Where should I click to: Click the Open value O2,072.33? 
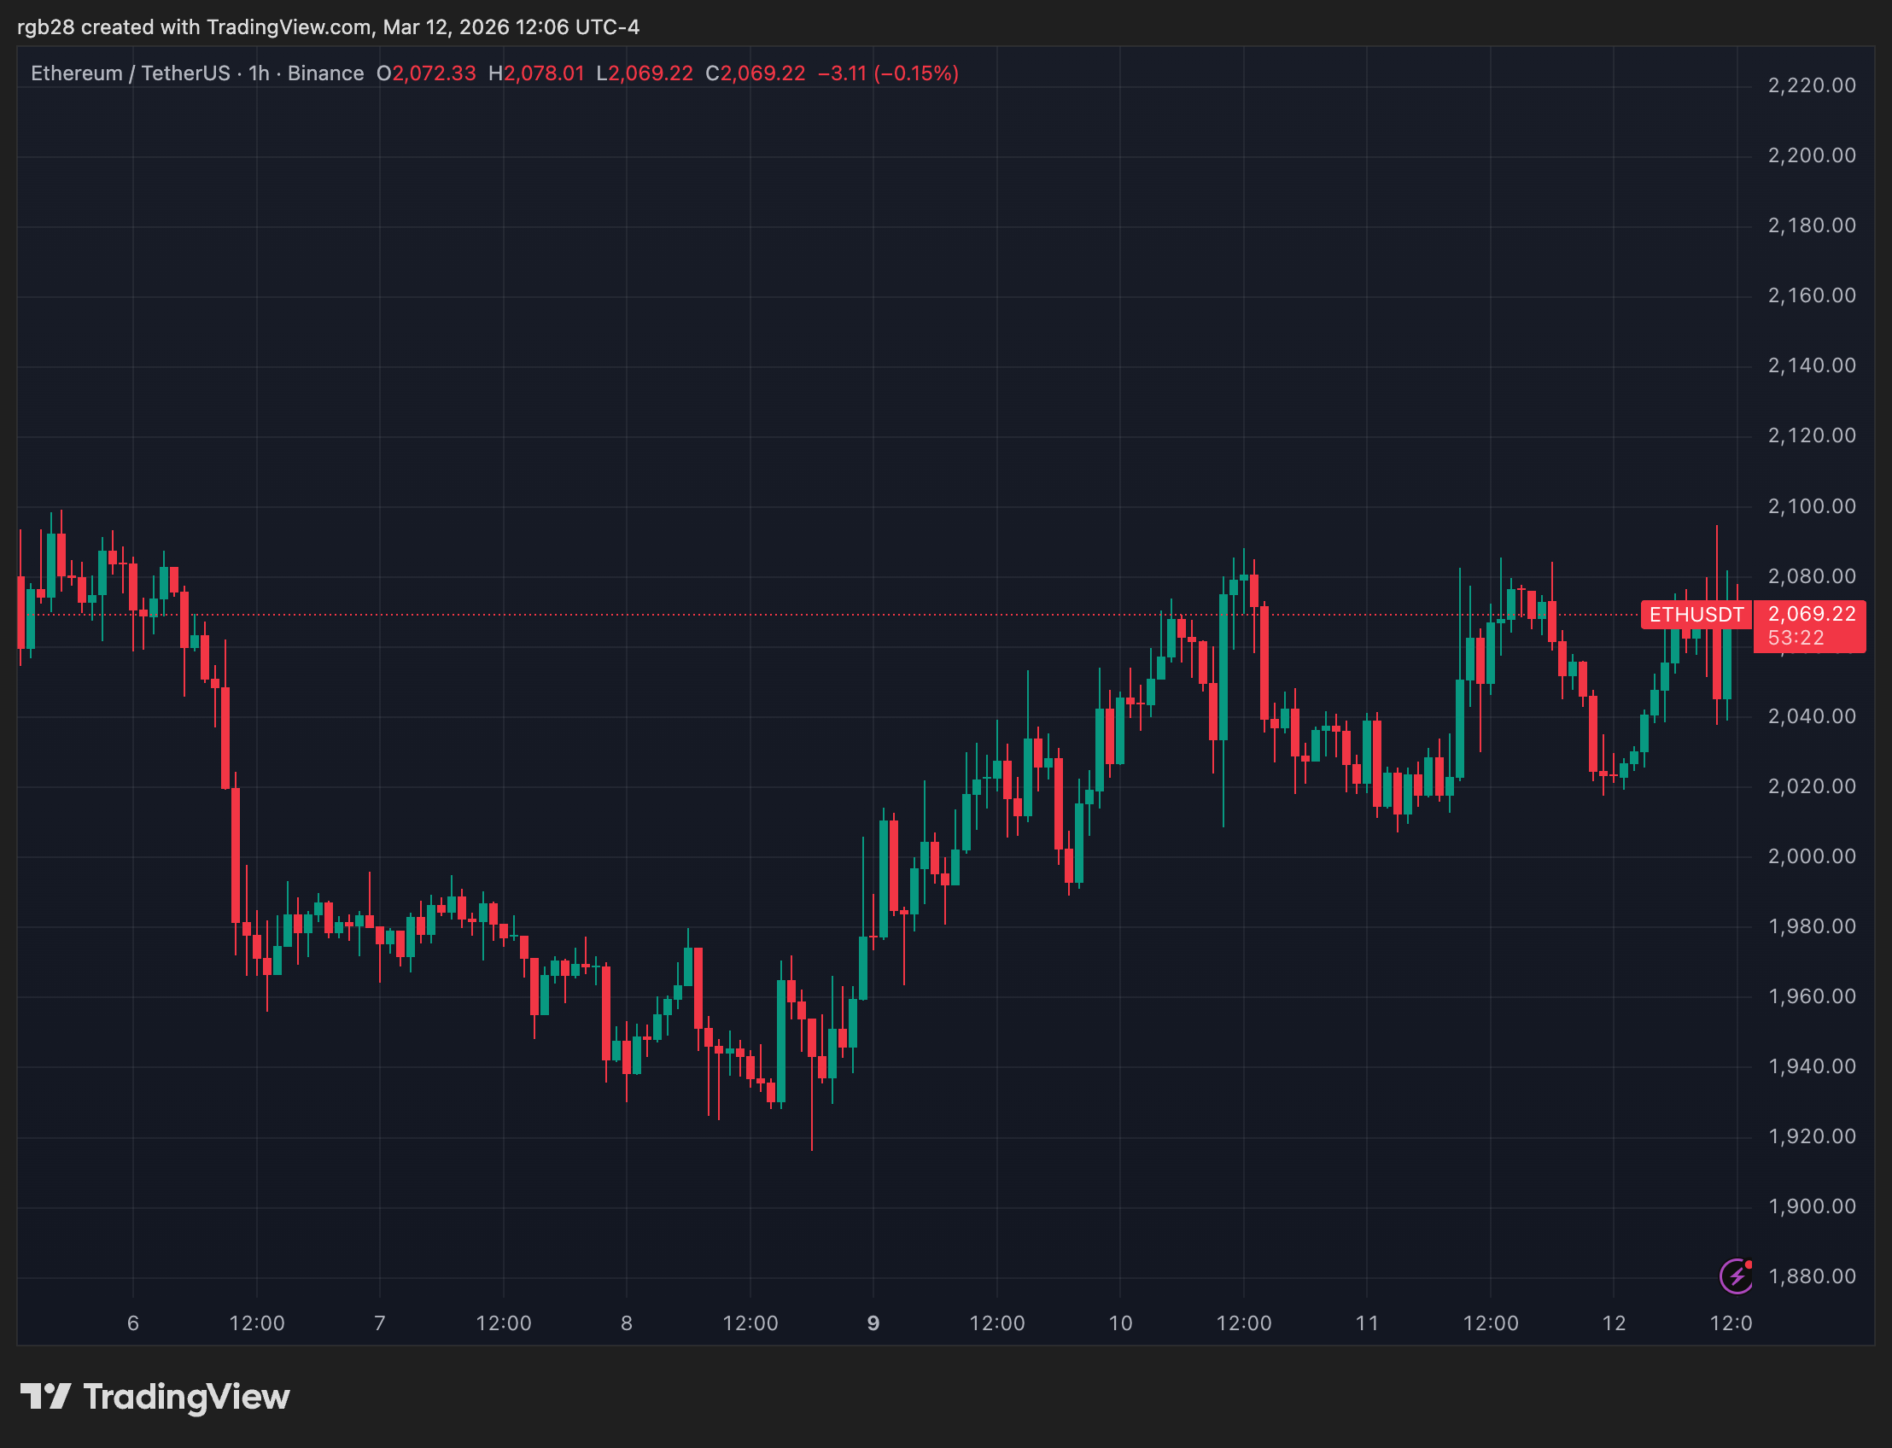pyautogui.click(x=429, y=73)
